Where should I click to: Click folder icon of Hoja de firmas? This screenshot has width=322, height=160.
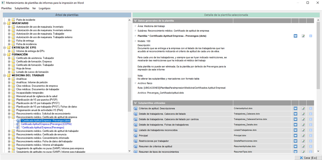[13, 68]
